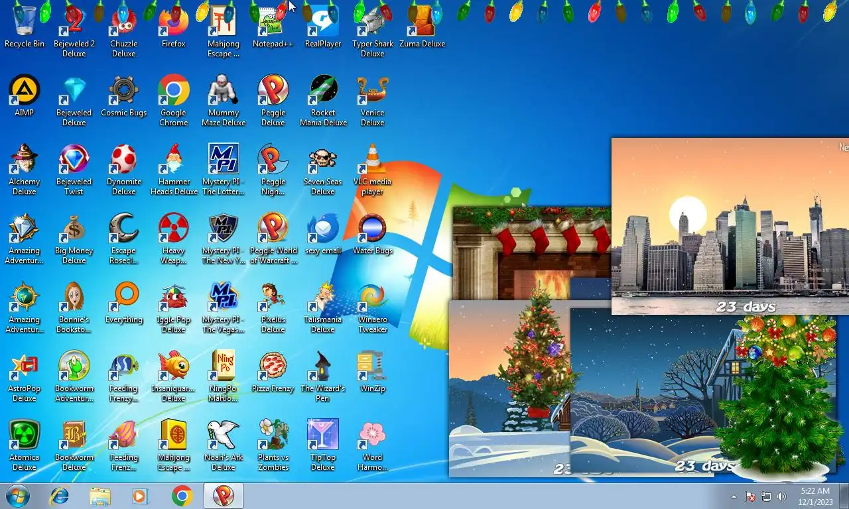
Task: Select the Everything search shortcut
Action: coord(124,302)
